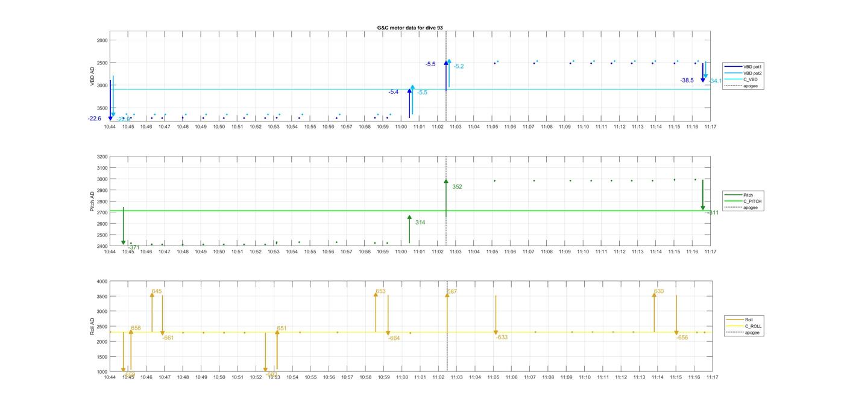
Task: Click the 'VBD AD' y-axis label
Action: tap(92, 76)
